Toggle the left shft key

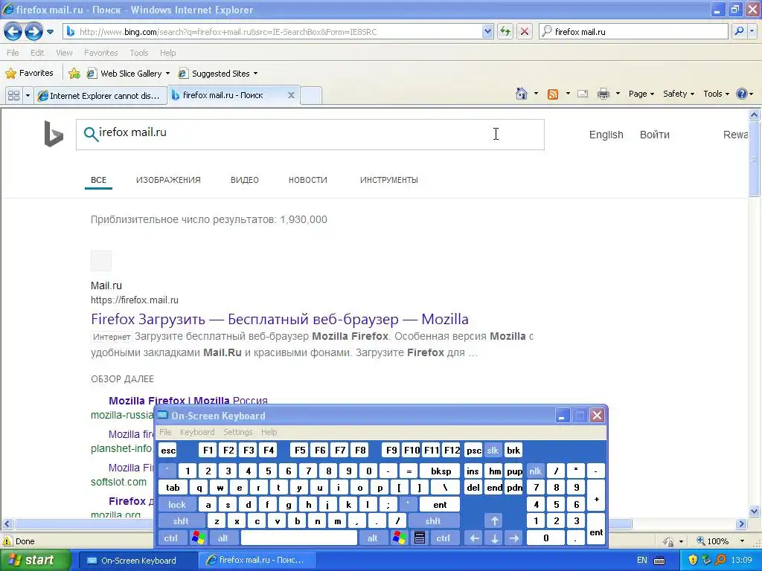pos(181,521)
